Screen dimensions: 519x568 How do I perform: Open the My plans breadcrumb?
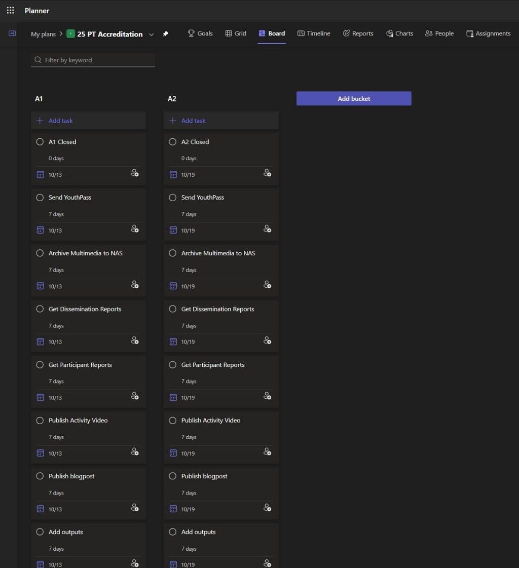coord(43,34)
